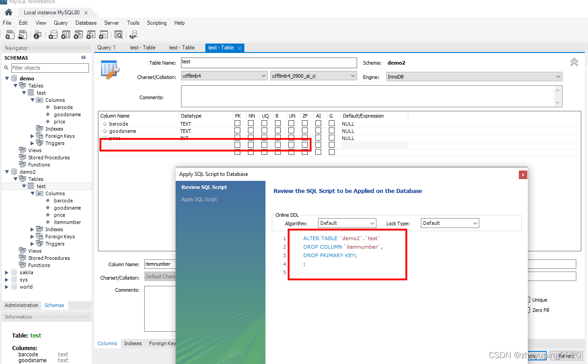588x364 pixels.
Task: Click line 3 DROP PRIMARY KEY in SQL script
Action: [330, 255]
